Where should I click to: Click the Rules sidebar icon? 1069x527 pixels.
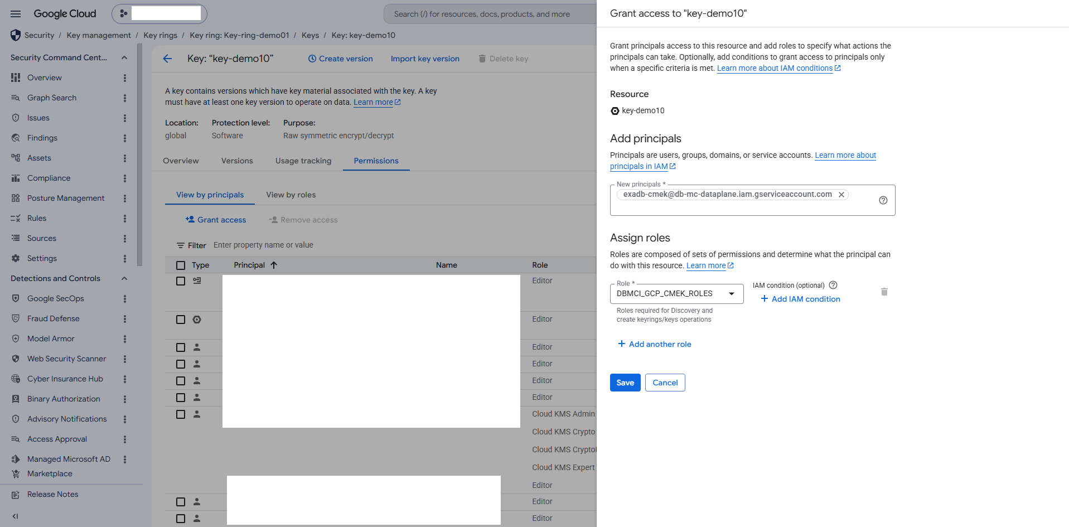click(16, 218)
